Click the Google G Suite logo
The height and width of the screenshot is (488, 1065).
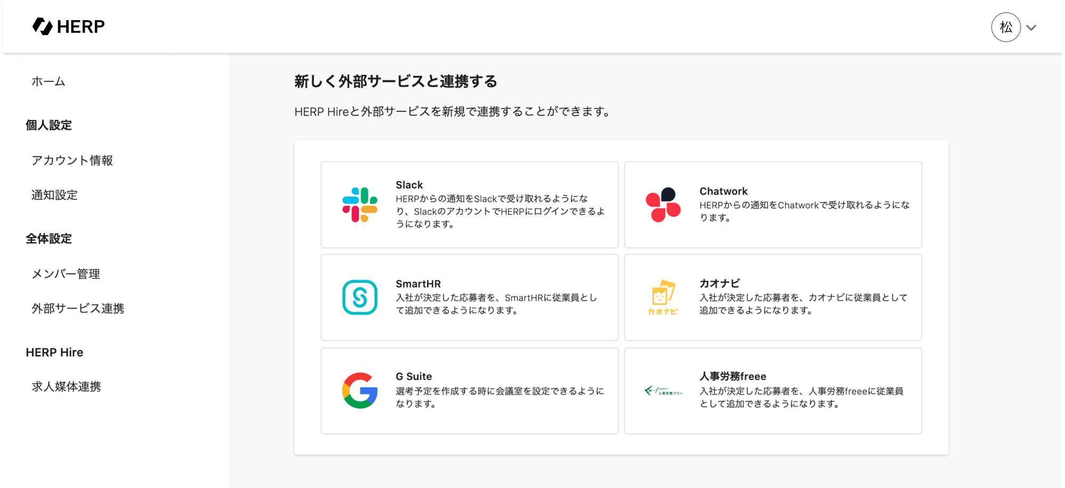(x=360, y=391)
